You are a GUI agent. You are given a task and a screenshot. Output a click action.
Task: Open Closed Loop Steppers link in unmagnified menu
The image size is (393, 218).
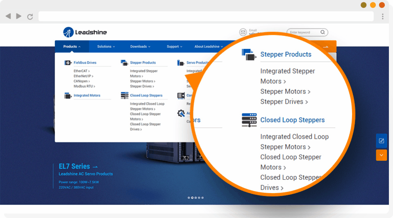click(146, 96)
